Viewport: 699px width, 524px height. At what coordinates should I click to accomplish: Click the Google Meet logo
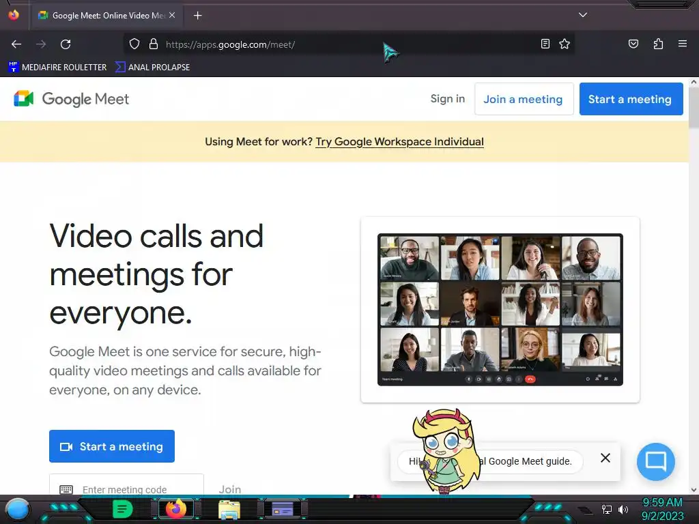tap(71, 99)
